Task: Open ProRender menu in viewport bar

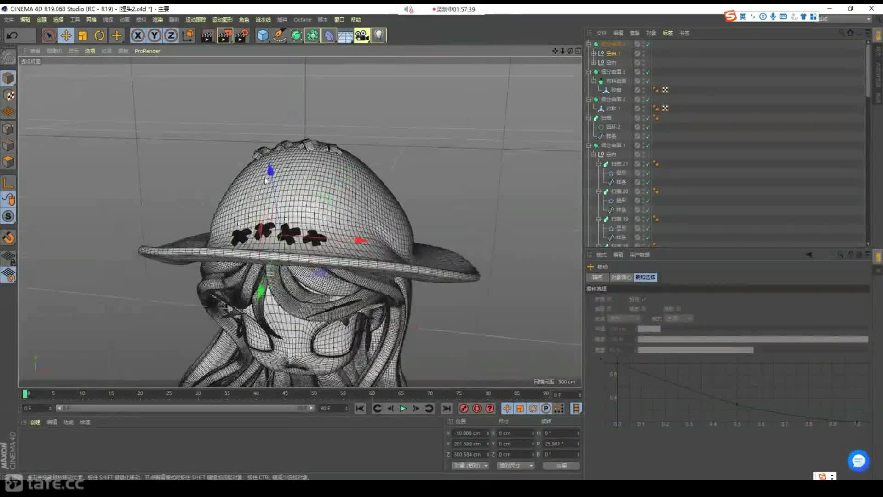Action: [x=147, y=51]
